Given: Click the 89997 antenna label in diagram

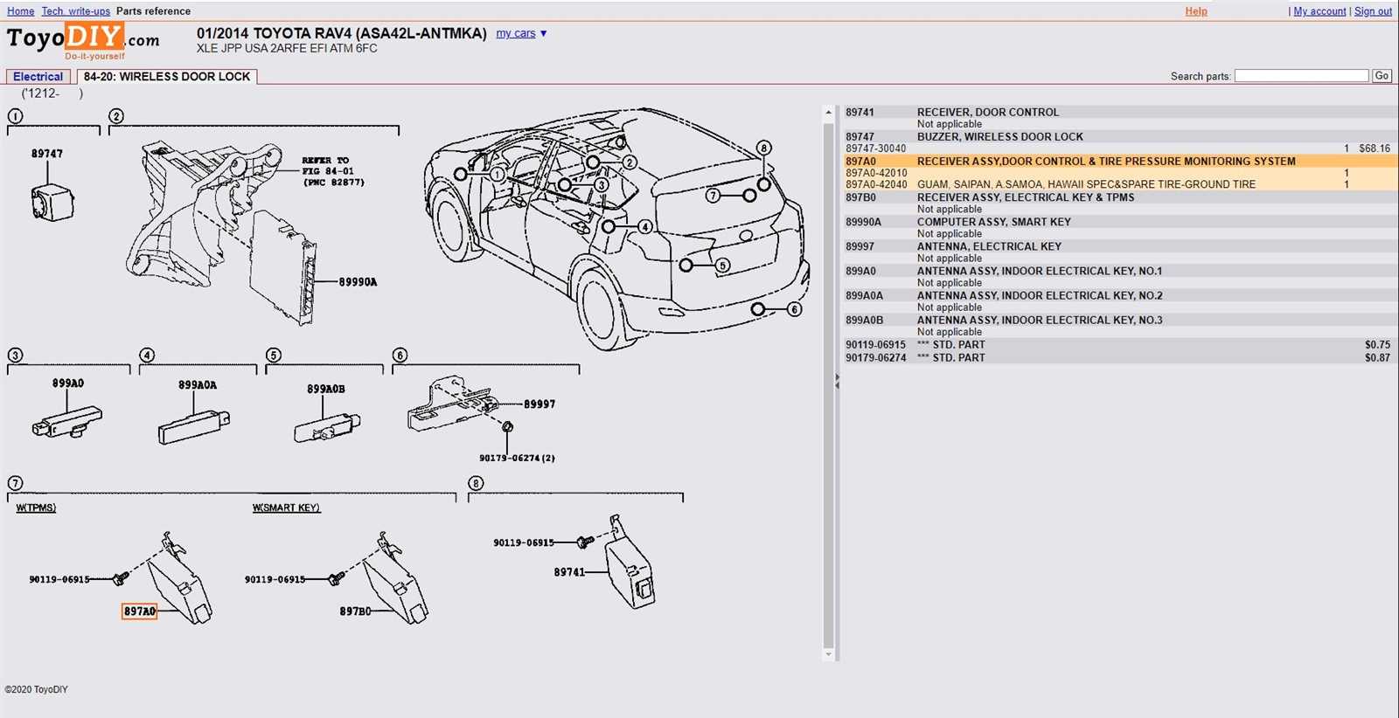Looking at the screenshot, I should pyautogui.click(x=539, y=404).
